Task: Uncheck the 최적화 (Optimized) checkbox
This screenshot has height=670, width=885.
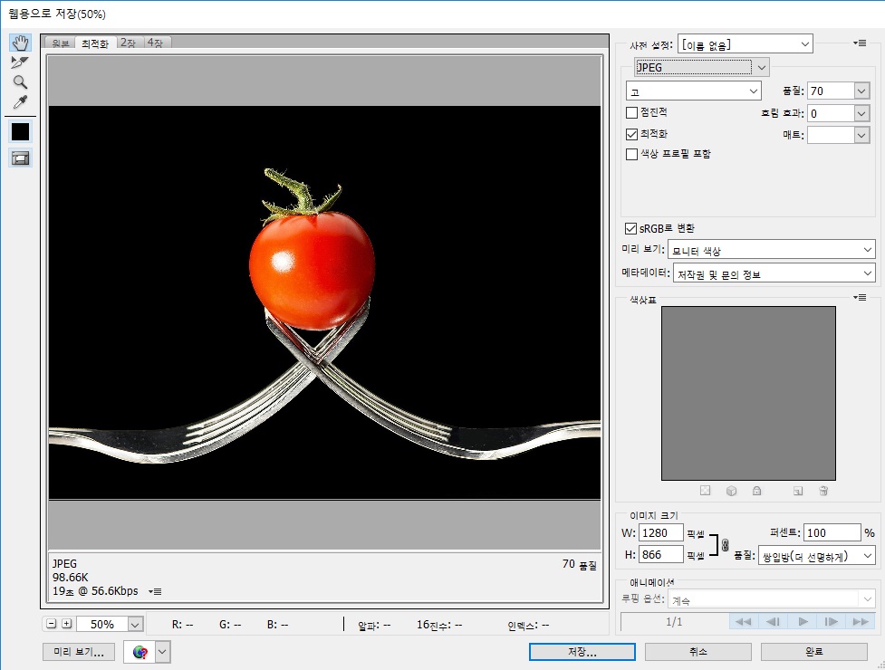Action: 632,133
